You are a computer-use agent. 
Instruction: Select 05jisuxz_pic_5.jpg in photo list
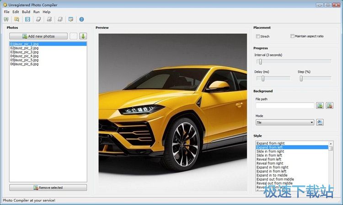coord(48,60)
